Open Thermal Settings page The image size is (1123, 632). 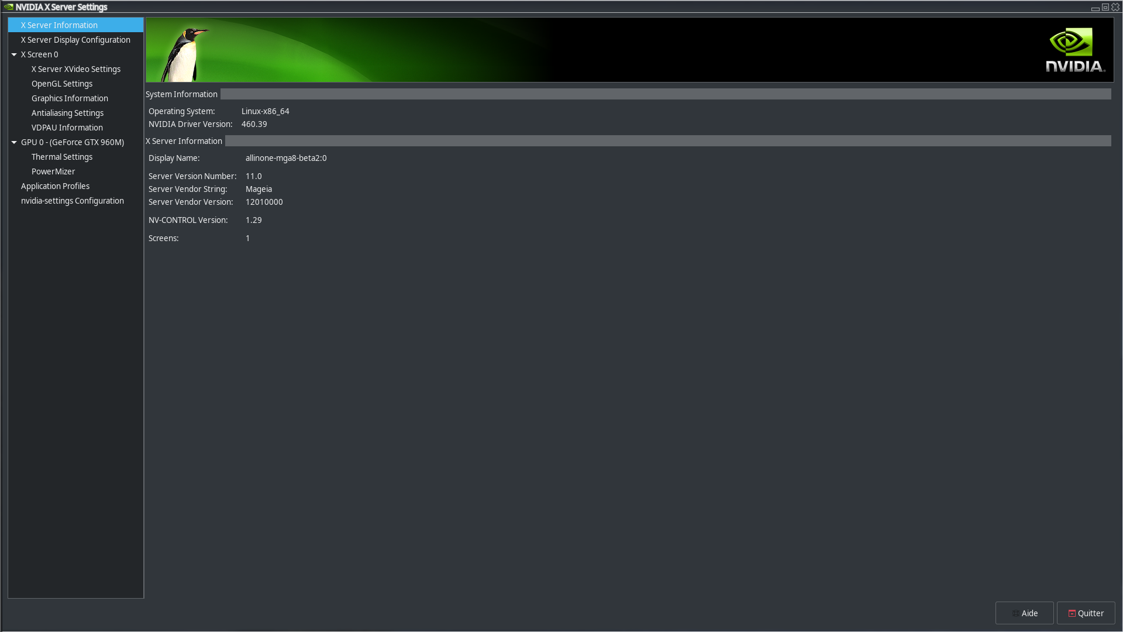62,157
